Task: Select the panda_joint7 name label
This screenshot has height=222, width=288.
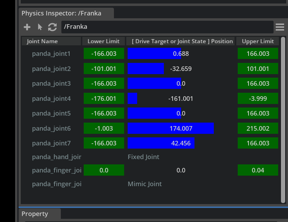Action: tap(51, 143)
